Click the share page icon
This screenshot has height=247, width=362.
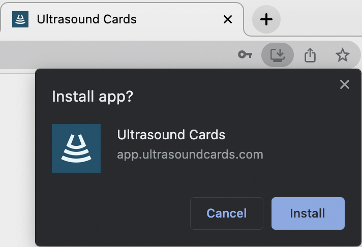tap(310, 55)
